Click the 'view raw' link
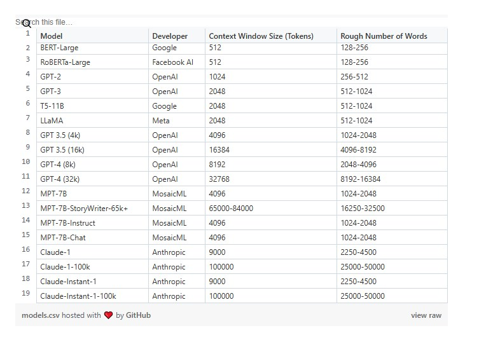The height and width of the screenshot is (342, 493). (426, 315)
